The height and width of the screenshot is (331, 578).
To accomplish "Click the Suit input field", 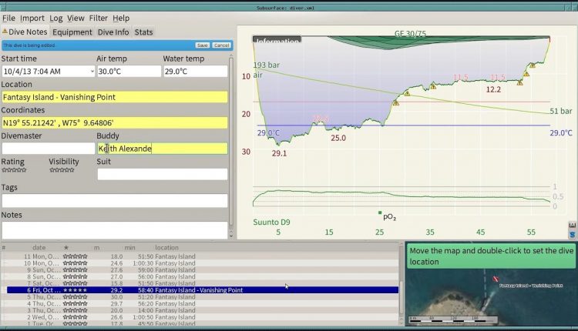I will pos(162,174).
